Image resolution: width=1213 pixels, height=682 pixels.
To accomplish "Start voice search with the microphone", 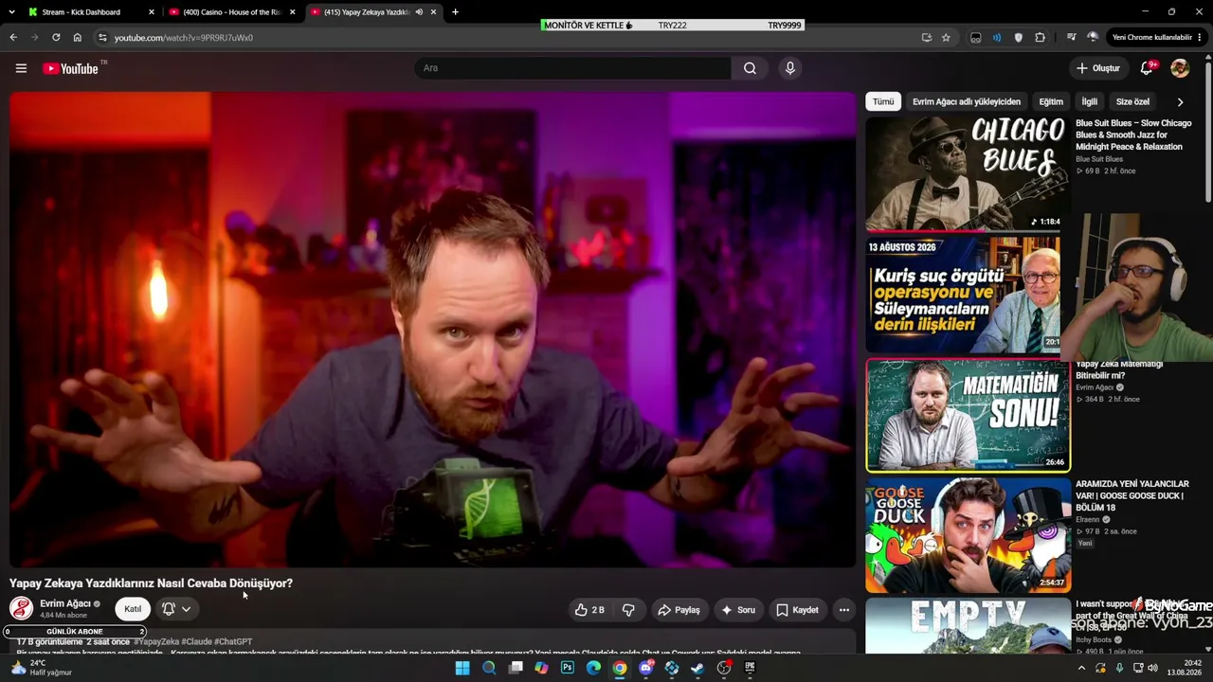I will pos(789,68).
